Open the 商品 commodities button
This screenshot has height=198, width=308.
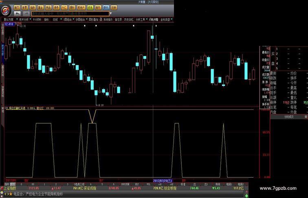point(48,8)
